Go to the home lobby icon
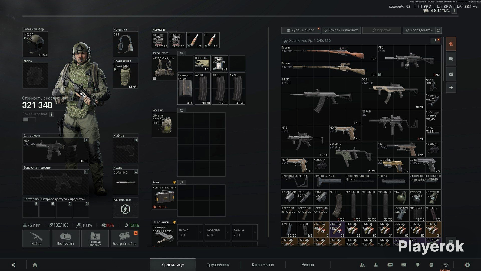 pyautogui.click(x=35, y=265)
